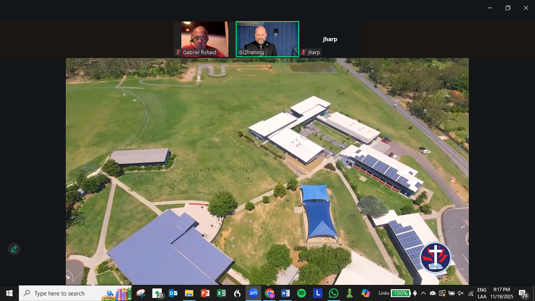Open Spotify from the taskbar

click(x=302, y=293)
